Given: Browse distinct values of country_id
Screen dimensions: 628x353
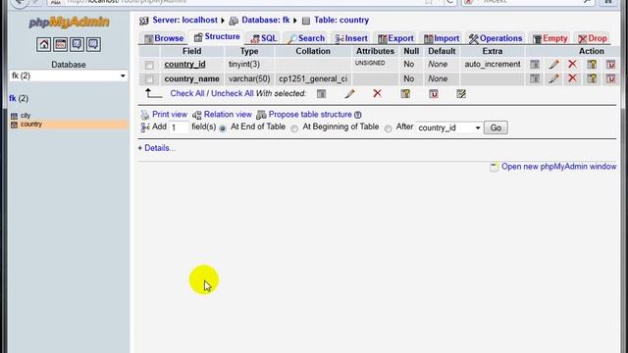Looking at the screenshot, I should 535,64.
